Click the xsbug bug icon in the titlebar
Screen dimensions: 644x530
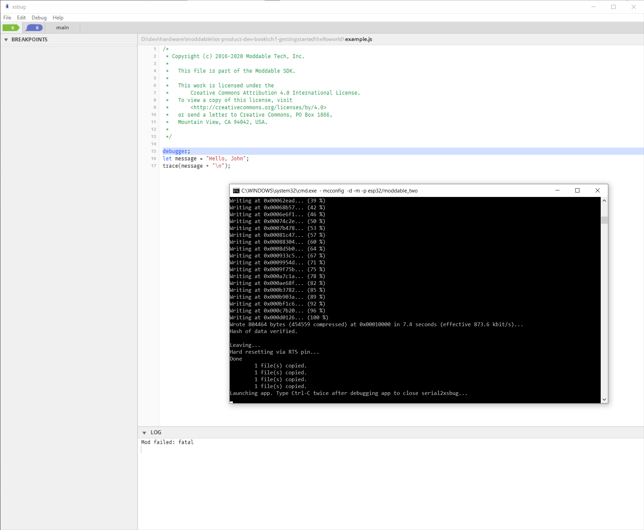pyautogui.click(x=8, y=7)
